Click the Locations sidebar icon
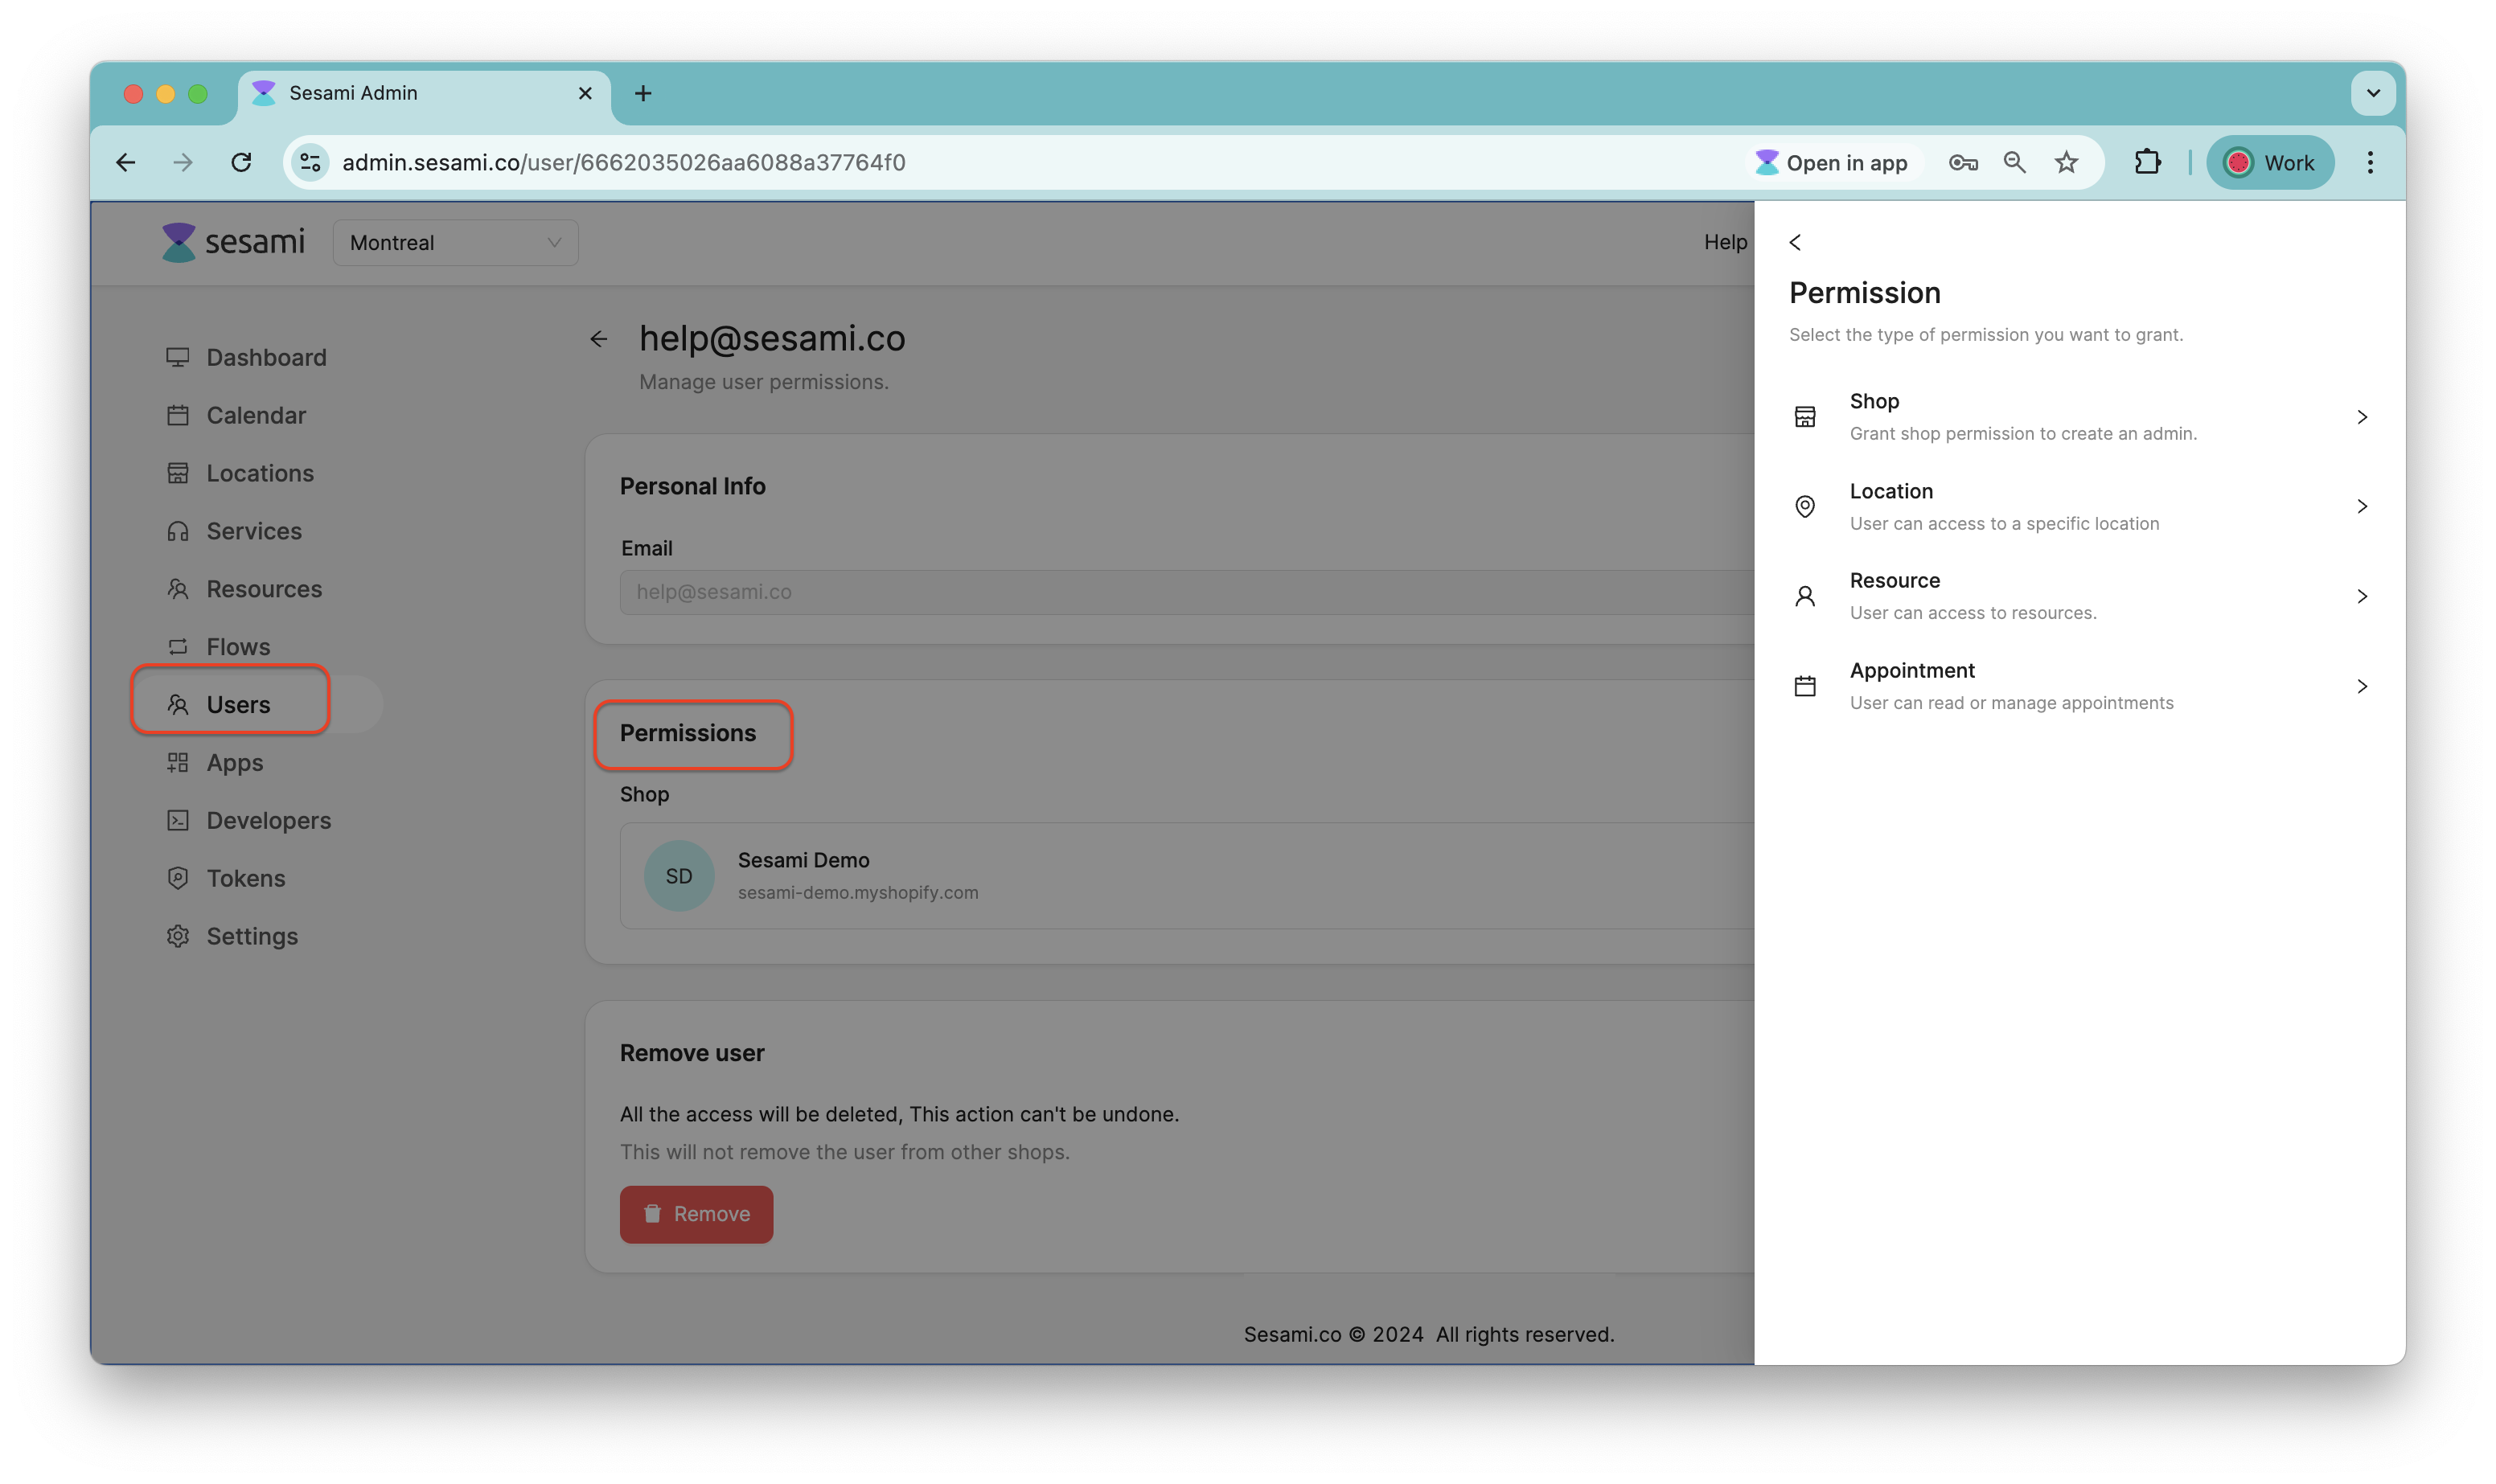The width and height of the screenshot is (2496, 1484). point(178,472)
